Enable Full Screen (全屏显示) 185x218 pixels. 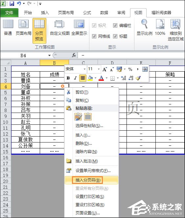[x=79, y=28]
